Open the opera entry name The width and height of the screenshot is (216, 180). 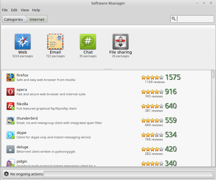pyautogui.click(x=22, y=90)
